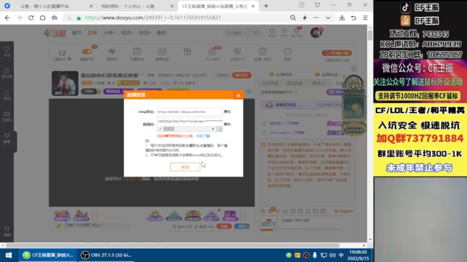Follow the link 点此了解 in dialog
This screenshot has height=262, width=467.
click(x=203, y=136)
